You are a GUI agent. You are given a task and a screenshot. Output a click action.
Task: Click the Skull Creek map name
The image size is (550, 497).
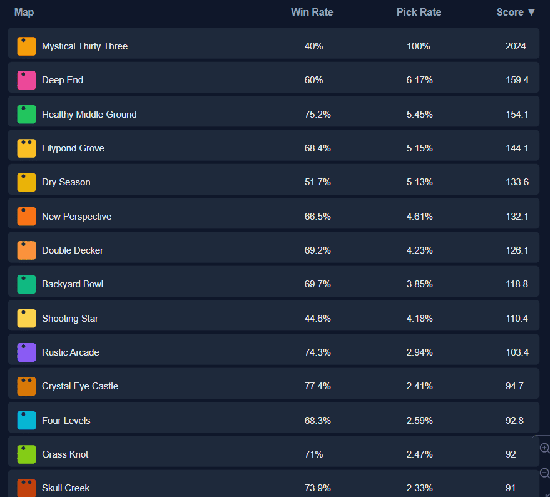point(66,488)
